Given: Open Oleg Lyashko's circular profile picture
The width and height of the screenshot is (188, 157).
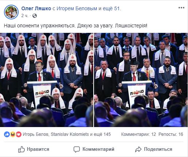Looking at the screenshot, I should tap(11, 12).
